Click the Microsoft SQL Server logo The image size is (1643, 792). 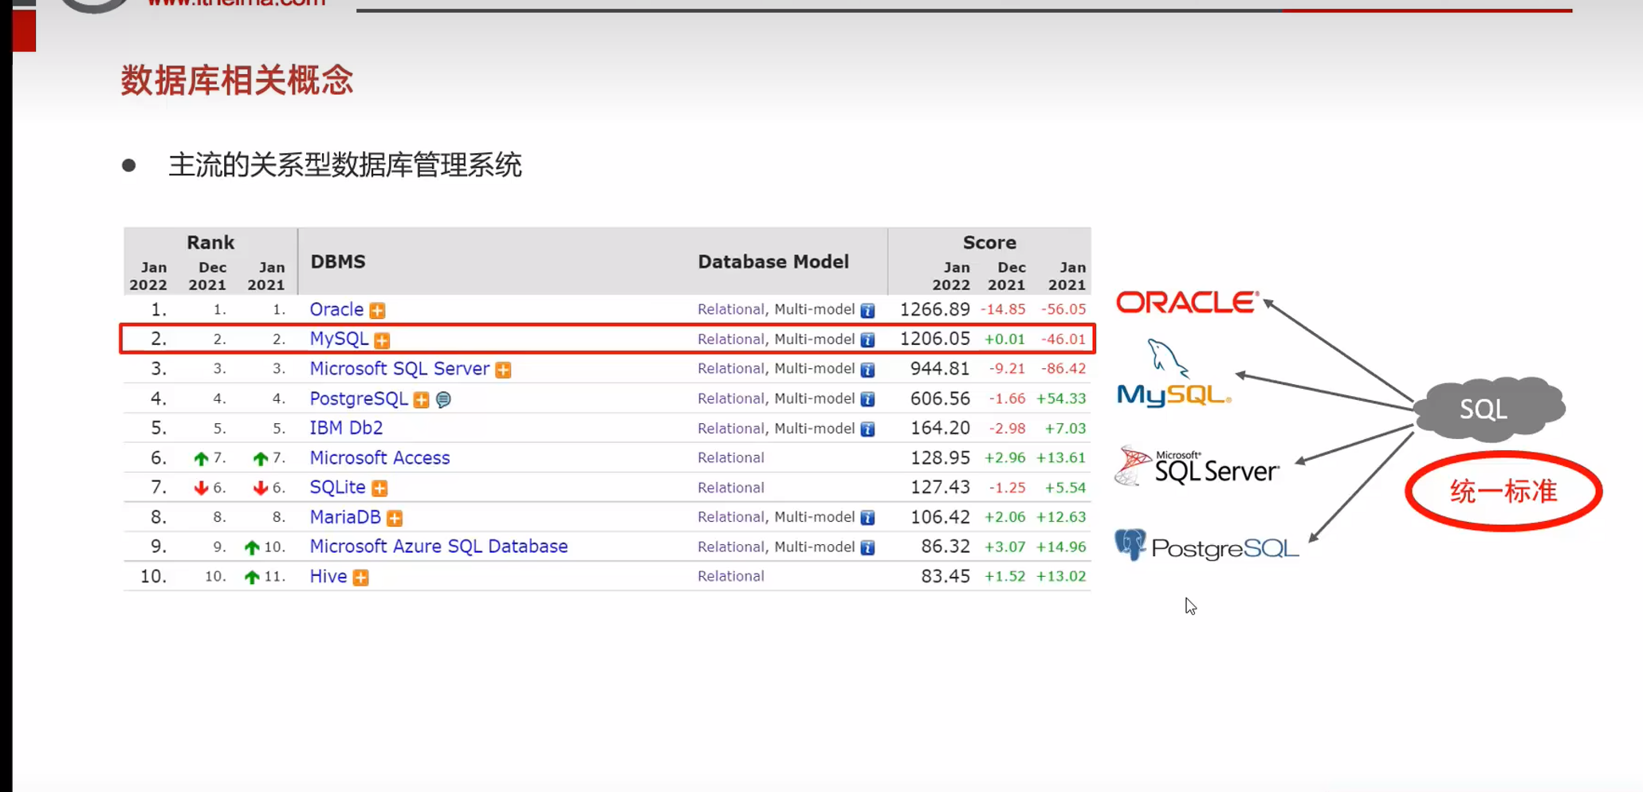1197,466
